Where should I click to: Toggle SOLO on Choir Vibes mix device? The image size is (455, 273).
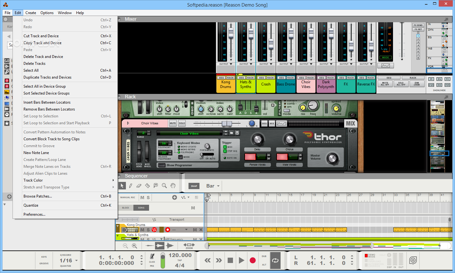click(x=182, y=123)
